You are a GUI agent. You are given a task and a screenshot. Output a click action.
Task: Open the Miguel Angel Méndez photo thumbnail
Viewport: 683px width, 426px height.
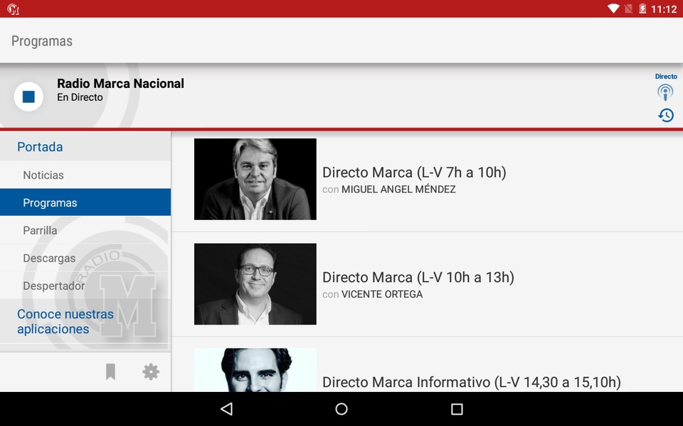pos(255,179)
